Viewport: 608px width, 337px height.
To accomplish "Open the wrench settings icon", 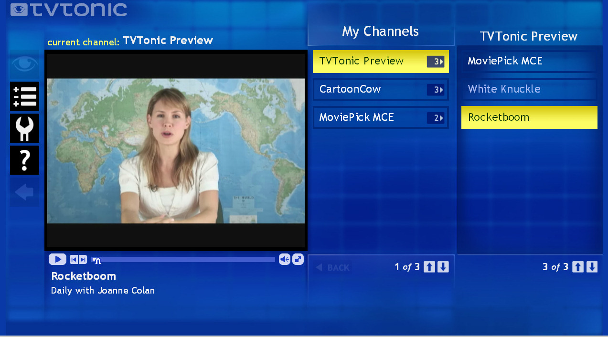I will point(24,128).
